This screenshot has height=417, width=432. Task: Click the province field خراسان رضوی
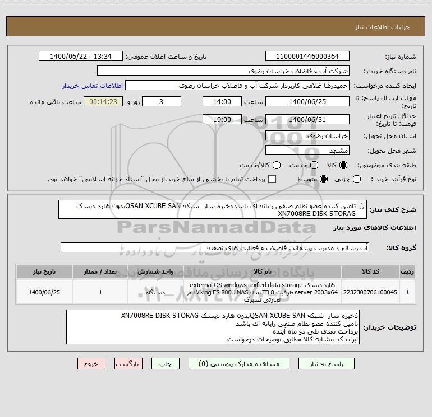point(307,135)
